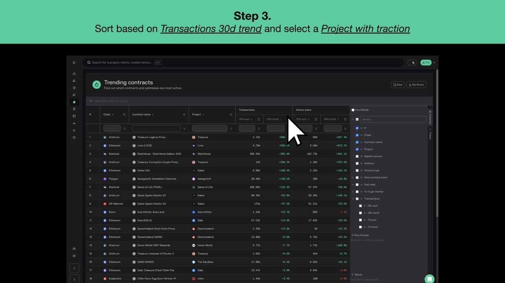Image resolution: width=505 pixels, height=283 pixels.
Task: Click the filter icon under Project column
Action: (x=231, y=129)
